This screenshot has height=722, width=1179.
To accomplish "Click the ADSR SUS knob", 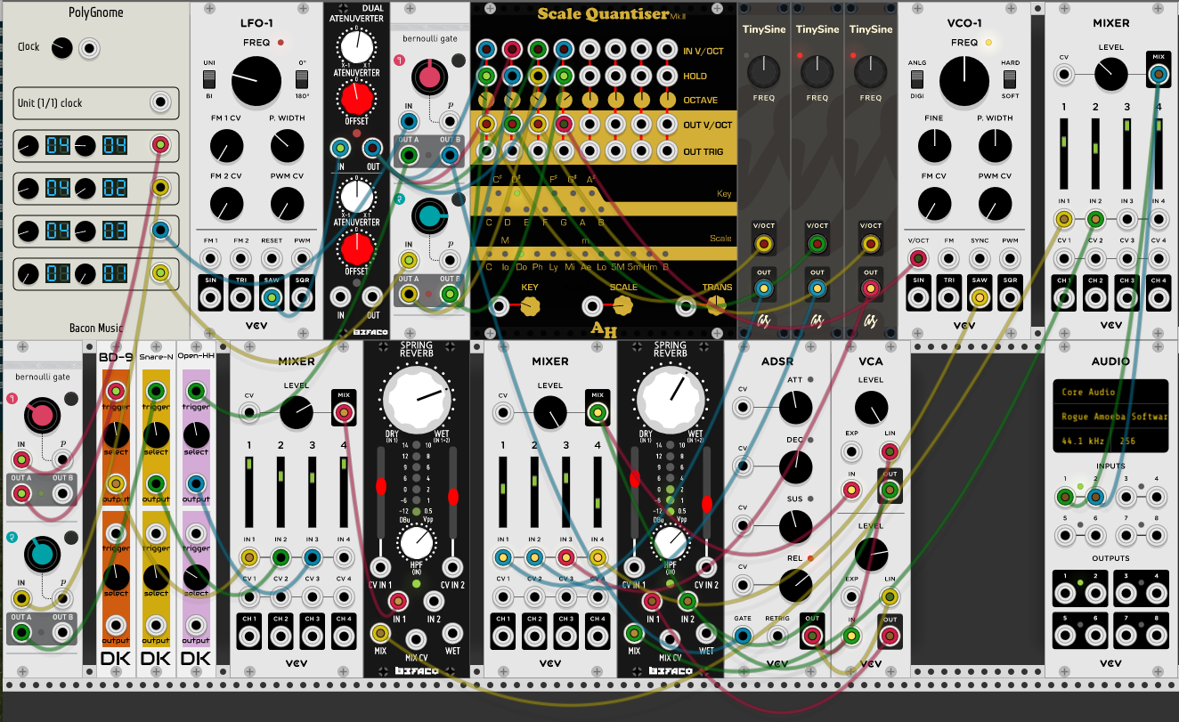I will (x=795, y=526).
